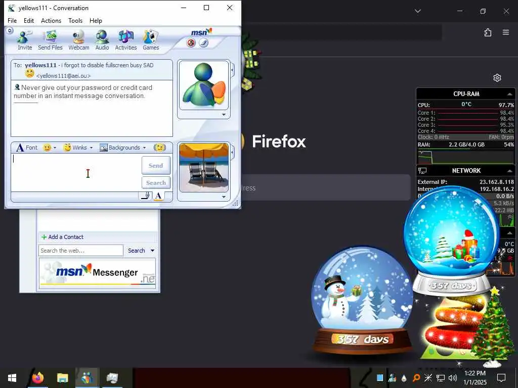This screenshot has width=518, height=388.
Task: Click the network monitor icon in widget
Action: 422,171
